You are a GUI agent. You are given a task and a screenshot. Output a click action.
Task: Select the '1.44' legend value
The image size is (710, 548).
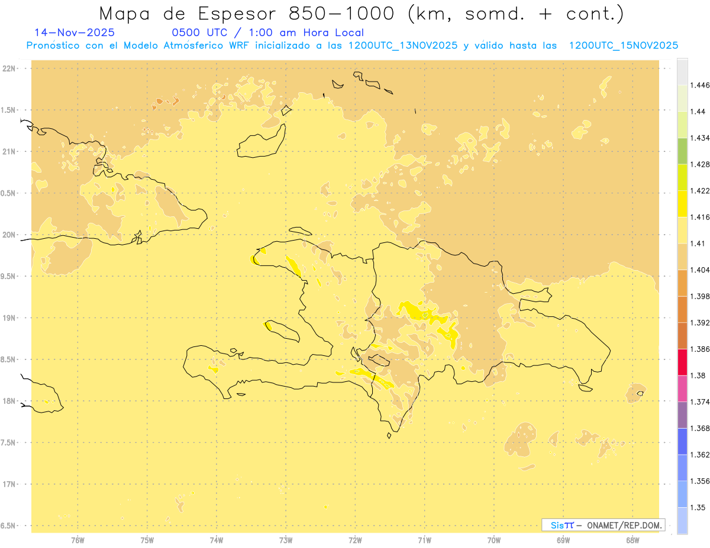pyautogui.click(x=698, y=112)
